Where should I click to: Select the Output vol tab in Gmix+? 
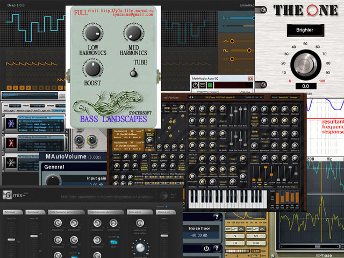point(166,212)
